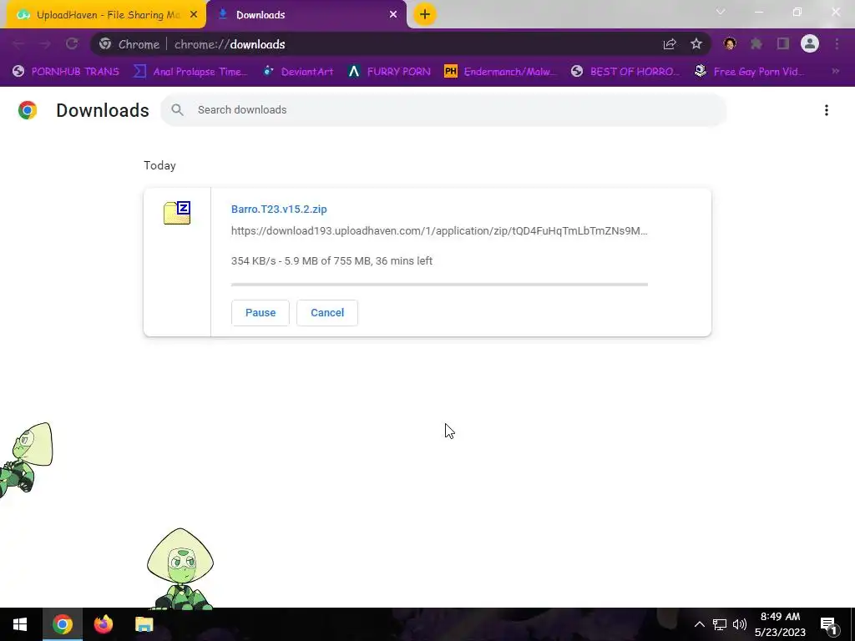Open the network status tray icon
855x641 pixels.
coord(719,624)
